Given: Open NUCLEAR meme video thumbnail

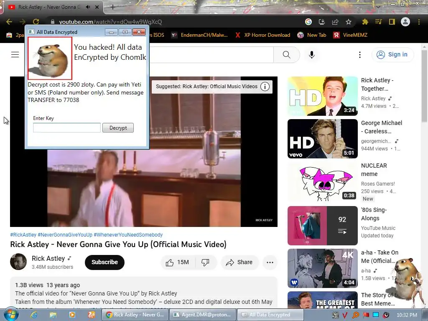Looking at the screenshot, I should [x=323, y=181].
